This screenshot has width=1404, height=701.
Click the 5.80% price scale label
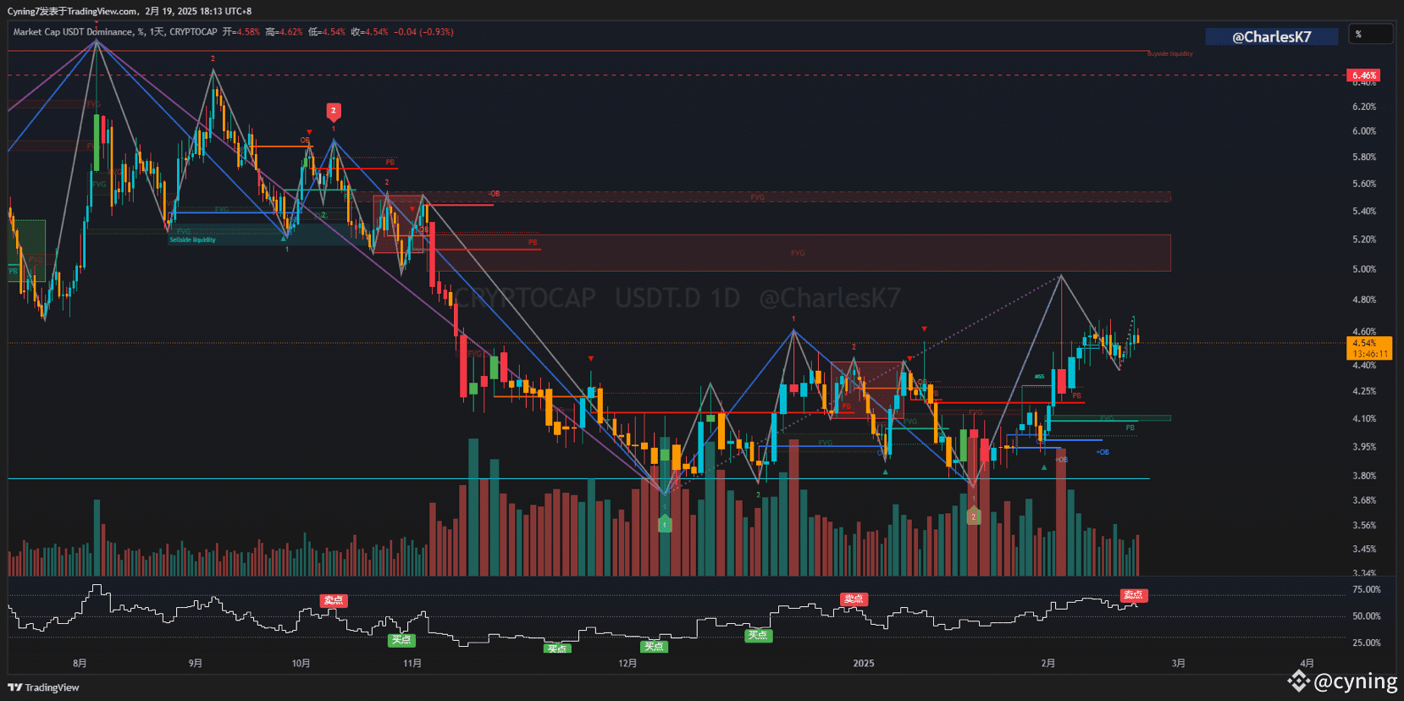[1364, 157]
